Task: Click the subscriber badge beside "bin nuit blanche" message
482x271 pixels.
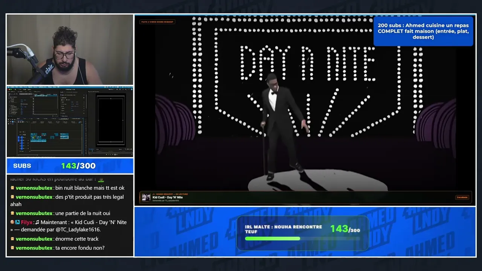Action: (12, 188)
